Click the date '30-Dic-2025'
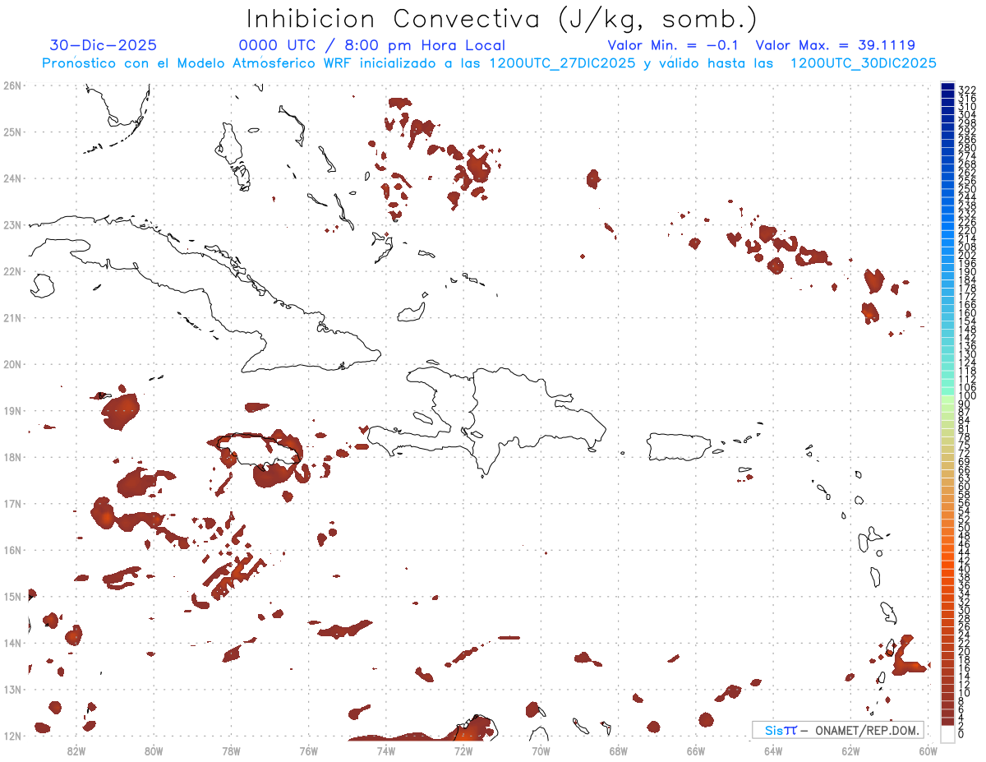The image size is (986, 762). point(103,45)
